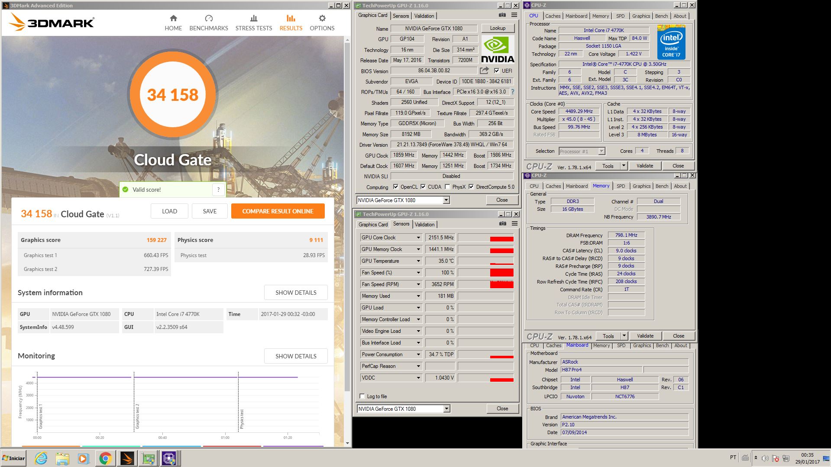Open the 3DMark RESULTS section

(x=291, y=23)
